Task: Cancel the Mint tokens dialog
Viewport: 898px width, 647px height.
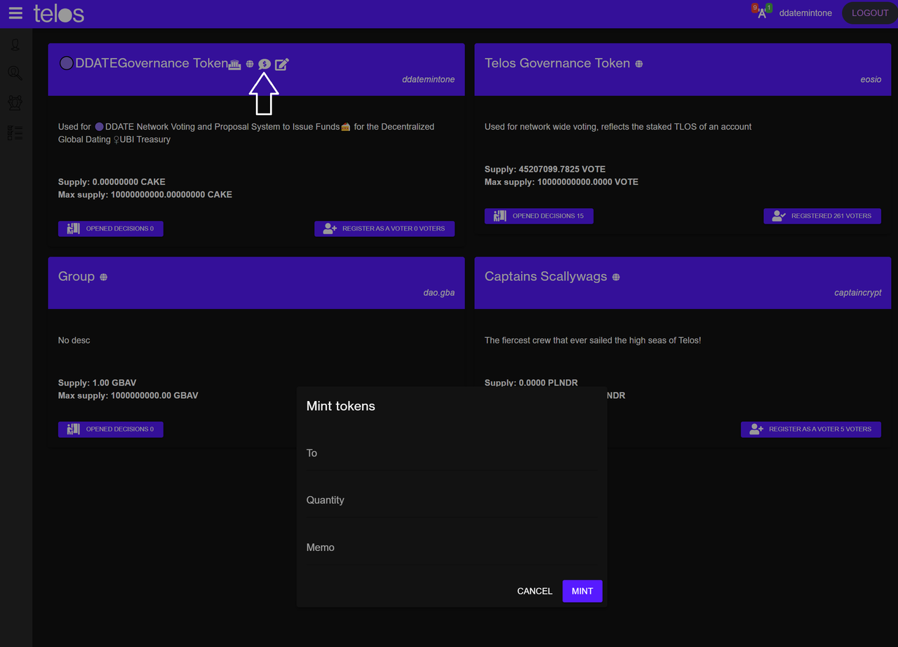Action: pos(535,591)
